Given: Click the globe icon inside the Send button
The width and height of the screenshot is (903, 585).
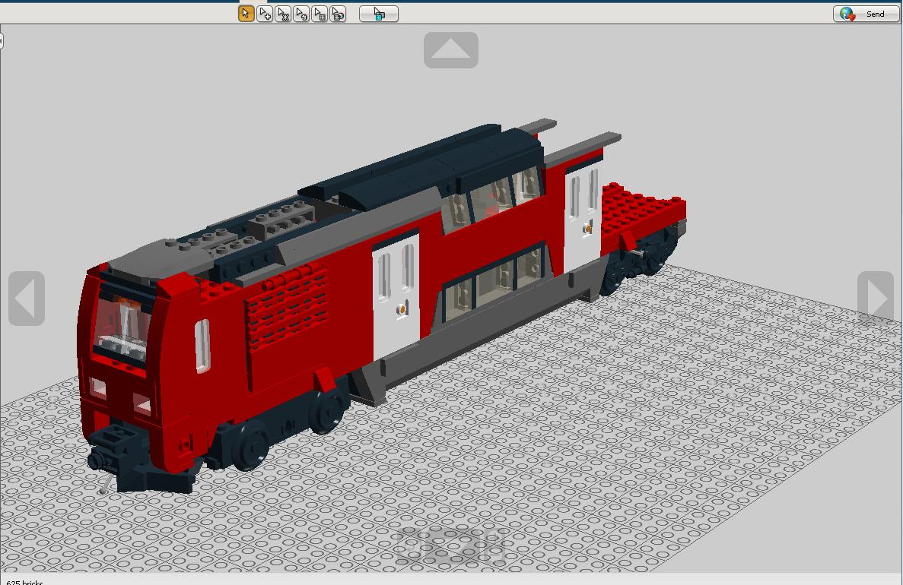Looking at the screenshot, I should [845, 13].
